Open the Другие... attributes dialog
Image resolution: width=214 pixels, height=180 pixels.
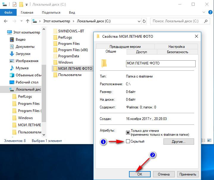pyautogui.click(x=179, y=142)
